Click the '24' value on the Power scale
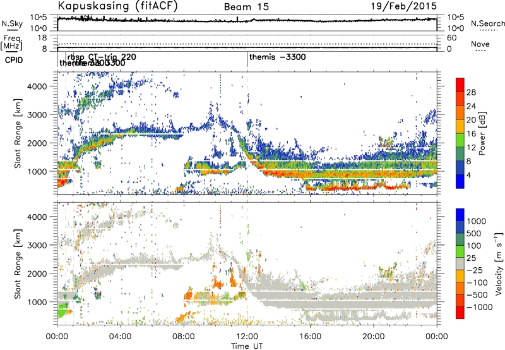 pos(471,106)
